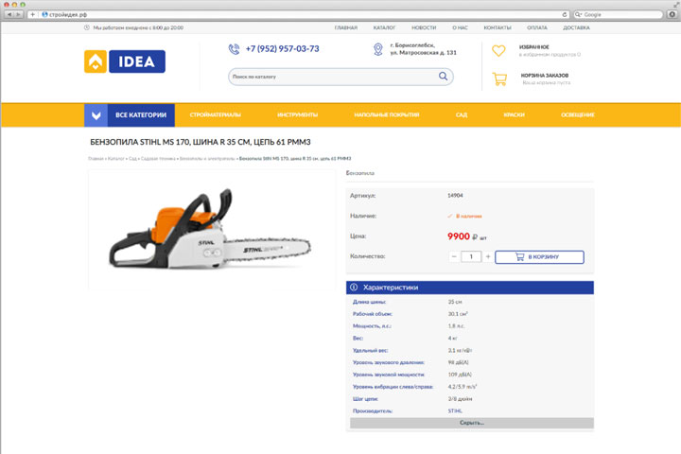Click the Бензопилы и электропилы breadcrumb link
Image resolution: width=681 pixels, height=454 pixels.
tap(207, 159)
